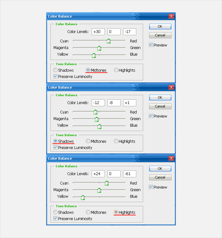Click the Magenta-Green slider handle in the middle dialog
The width and height of the screenshot is (222, 238).
[97, 119]
